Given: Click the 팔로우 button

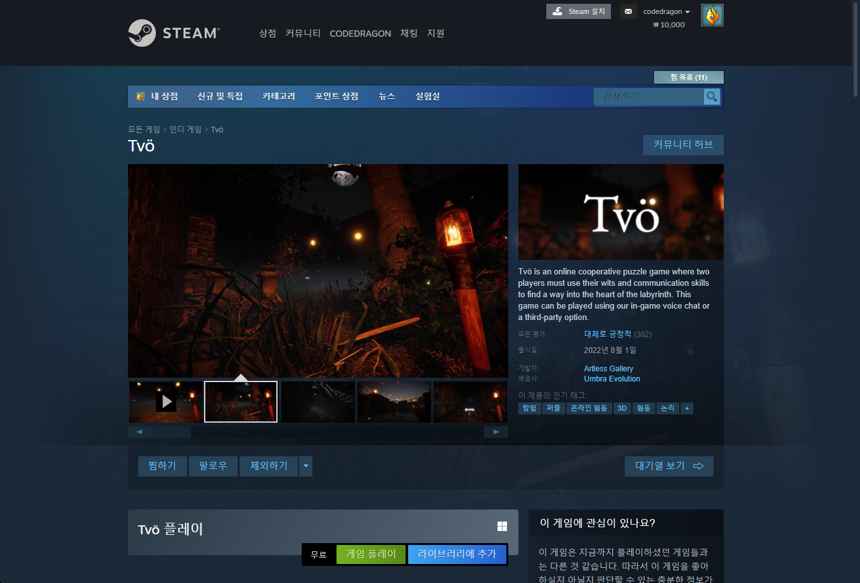Looking at the screenshot, I should coord(213,466).
